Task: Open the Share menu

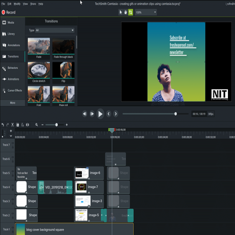Action: [33, 4]
